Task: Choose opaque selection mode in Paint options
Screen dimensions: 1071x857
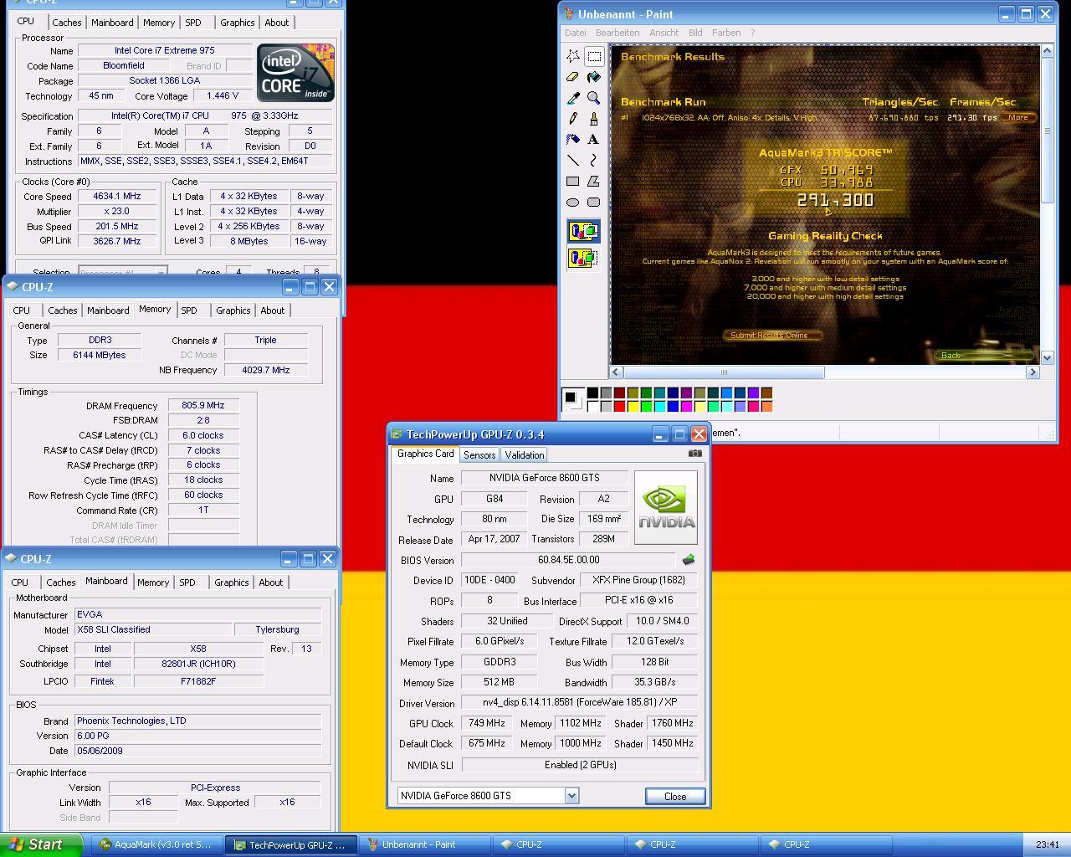Action: coord(583,232)
